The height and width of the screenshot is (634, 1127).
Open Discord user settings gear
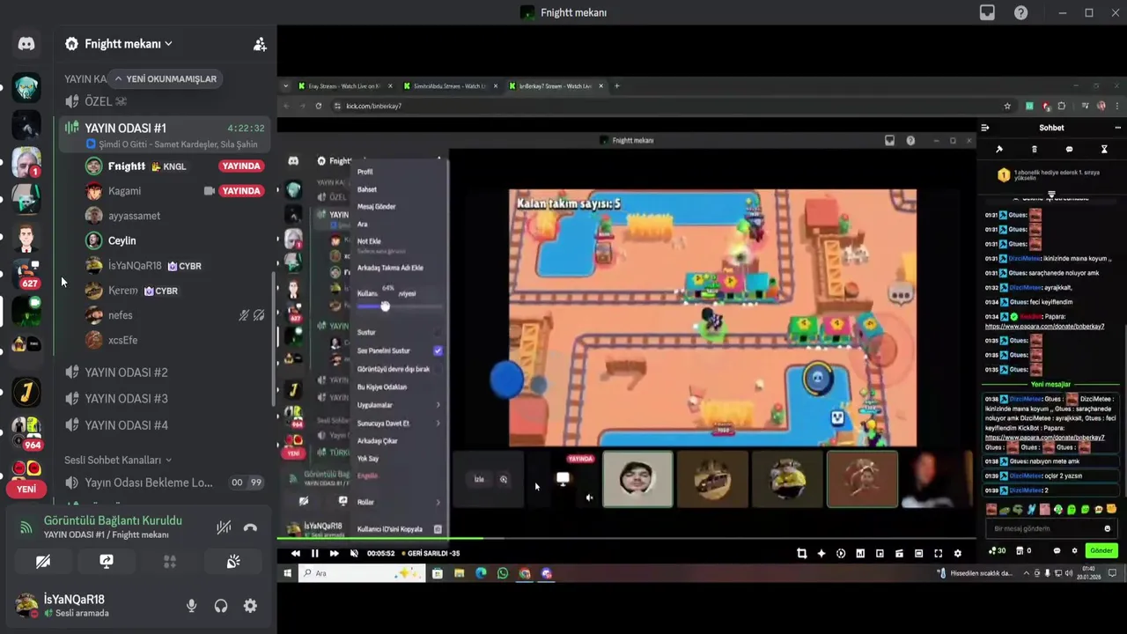point(250,606)
